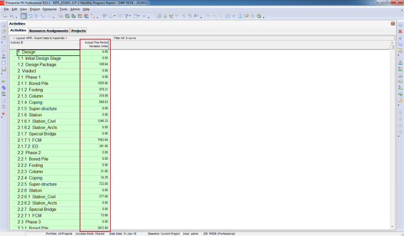404x236 pixels.
Task: Switch to the Resource Assignments tab
Action: 49,31
